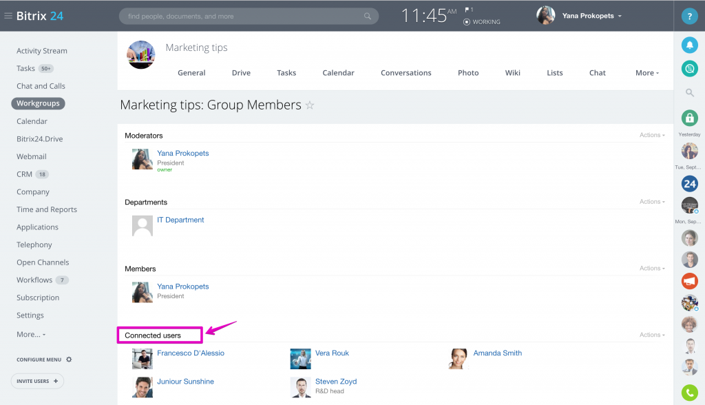Screen dimensions: 705x405
Task: Click the Marketing tips group avatar
Action: tap(141, 54)
